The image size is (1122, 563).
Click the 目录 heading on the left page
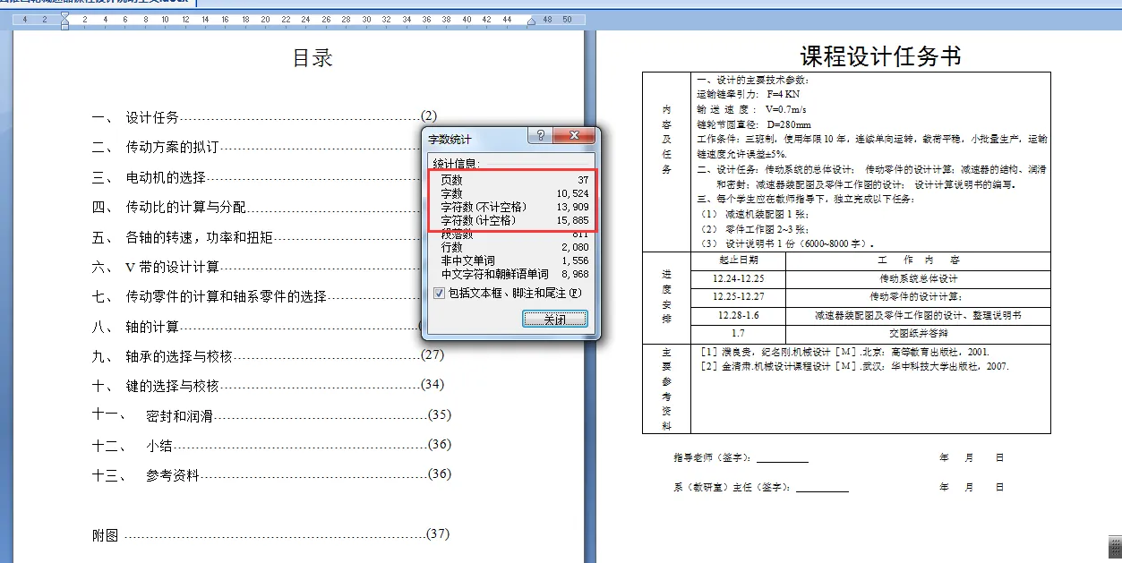pyautogui.click(x=313, y=57)
